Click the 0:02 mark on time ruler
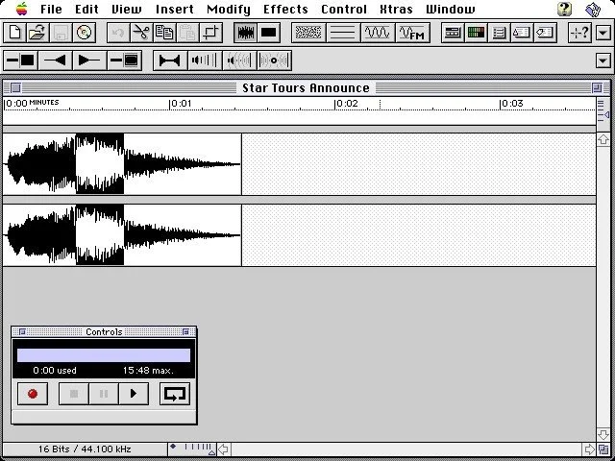 [347, 104]
